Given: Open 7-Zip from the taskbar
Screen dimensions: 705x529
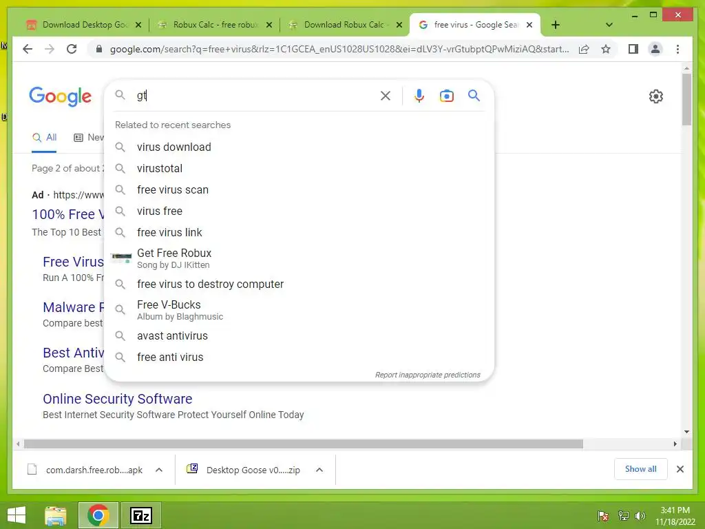Looking at the screenshot, I should tap(141, 515).
